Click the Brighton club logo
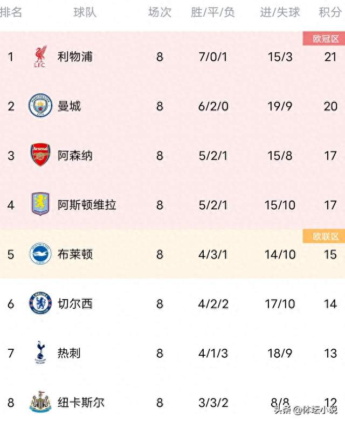 pyautogui.click(x=40, y=254)
